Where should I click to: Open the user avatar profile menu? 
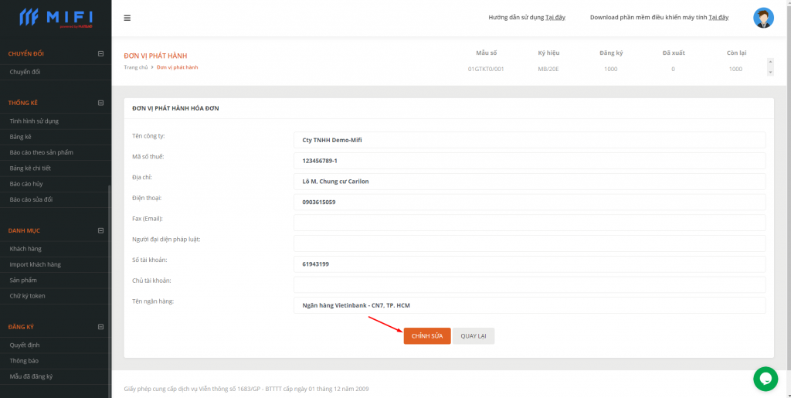coord(763,18)
